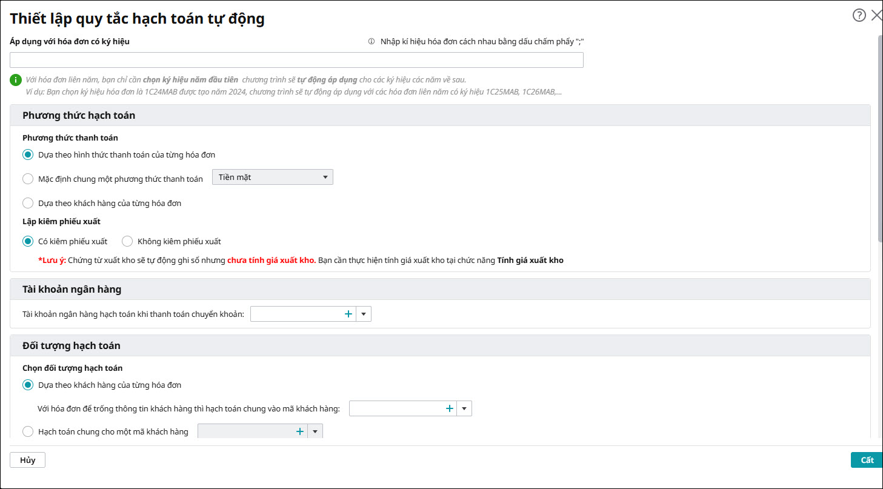The image size is (883, 489).
Task: Expand dropdown for blank-invoice customer code
Action: pos(464,409)
